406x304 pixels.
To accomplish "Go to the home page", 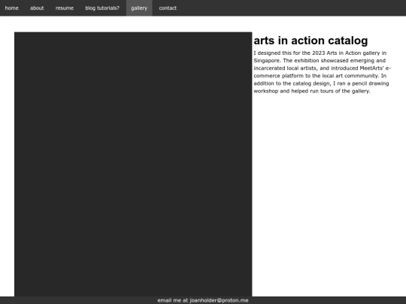I will 11,8.
